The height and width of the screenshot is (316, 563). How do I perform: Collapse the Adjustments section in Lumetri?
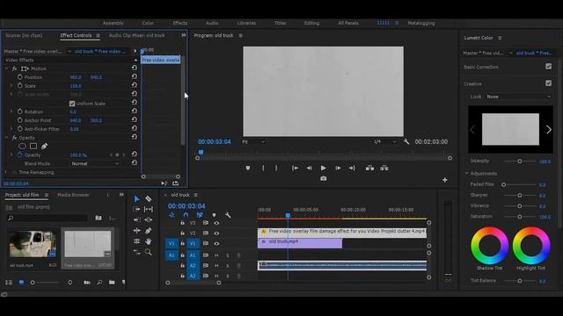point(467,174)
